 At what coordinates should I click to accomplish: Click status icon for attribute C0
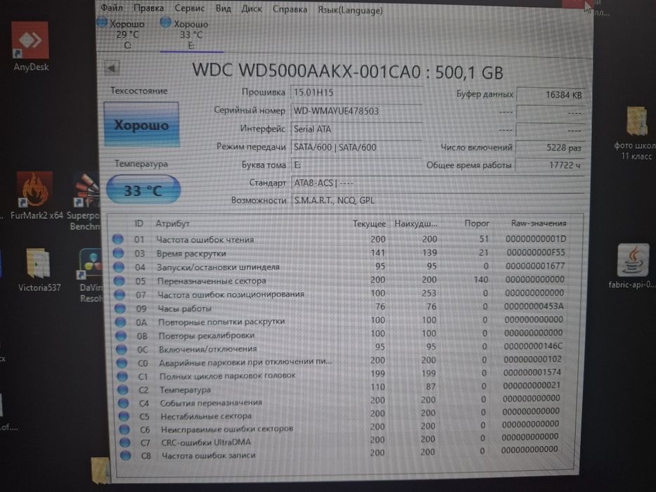(x=122, y=363)
